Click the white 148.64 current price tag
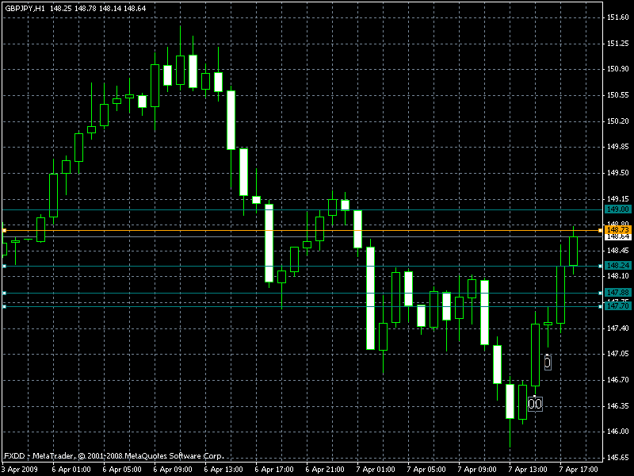The height and width of the screenshot is (476, 634). (x=618, y=236)
